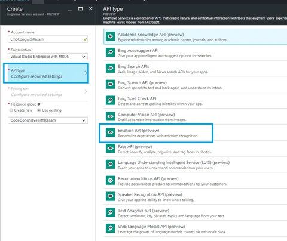Click the Resource group info icon
Viewport: 287px width, 241px height.
[x=39, y=104]
